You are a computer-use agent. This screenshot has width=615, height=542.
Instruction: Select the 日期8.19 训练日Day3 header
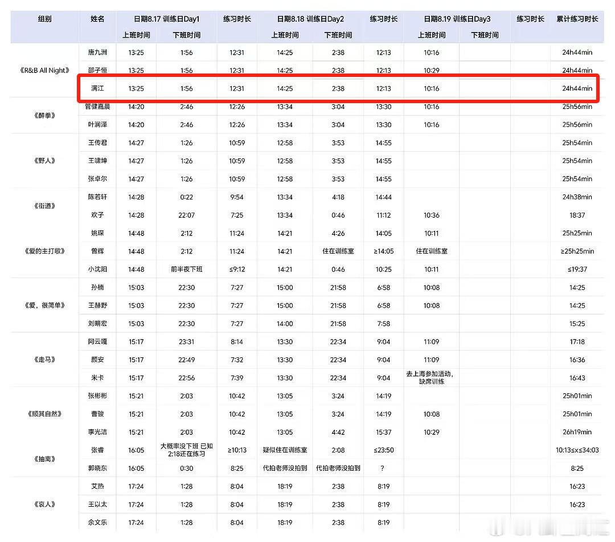(x=457, y=19)
